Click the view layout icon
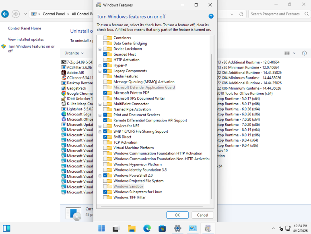Viewport: 311px width, 234px height. (287, 53)
